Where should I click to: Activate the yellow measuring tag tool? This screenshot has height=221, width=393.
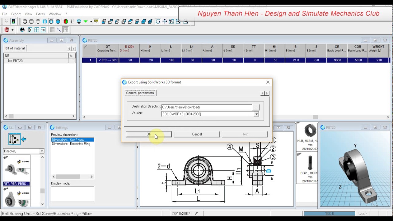(96, 21)
